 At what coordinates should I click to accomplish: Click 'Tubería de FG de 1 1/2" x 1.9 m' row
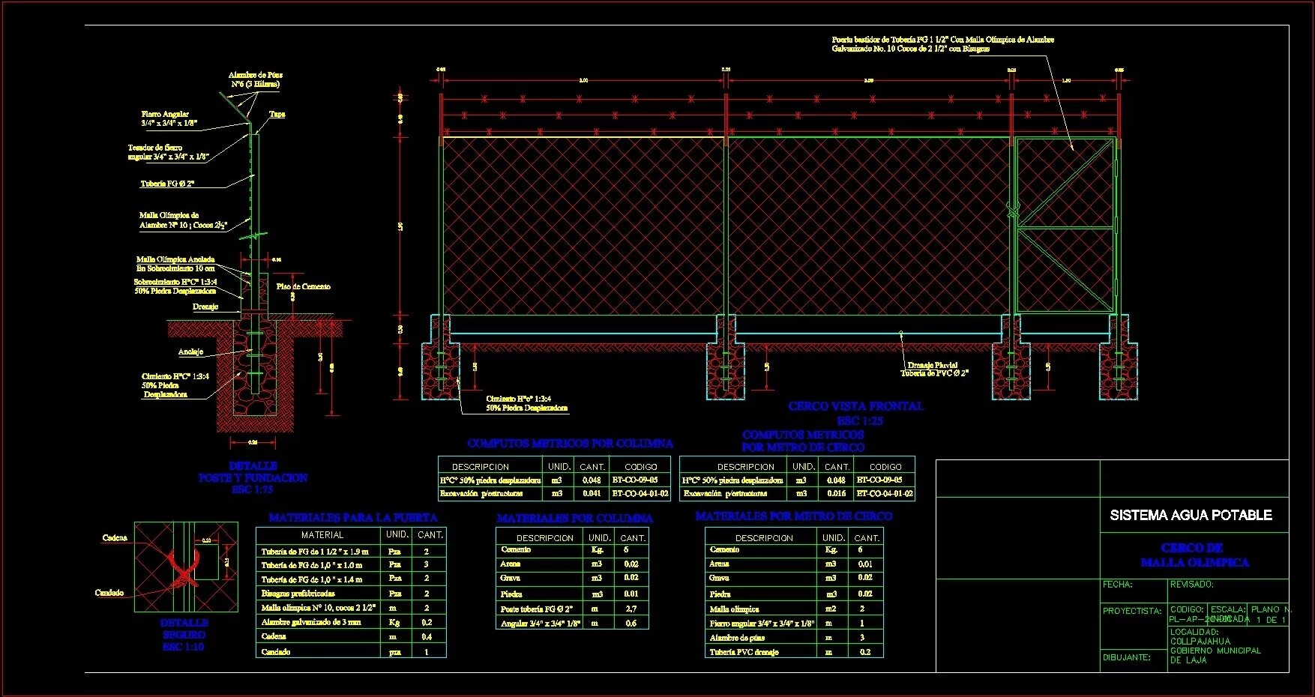tap(351, 552)
